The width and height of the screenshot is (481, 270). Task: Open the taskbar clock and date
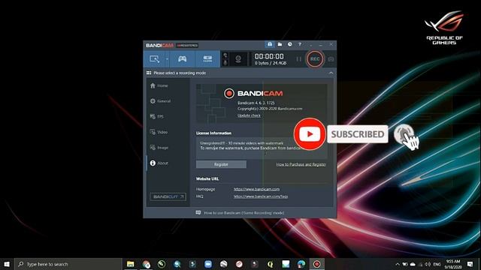[x=453, y=264]
